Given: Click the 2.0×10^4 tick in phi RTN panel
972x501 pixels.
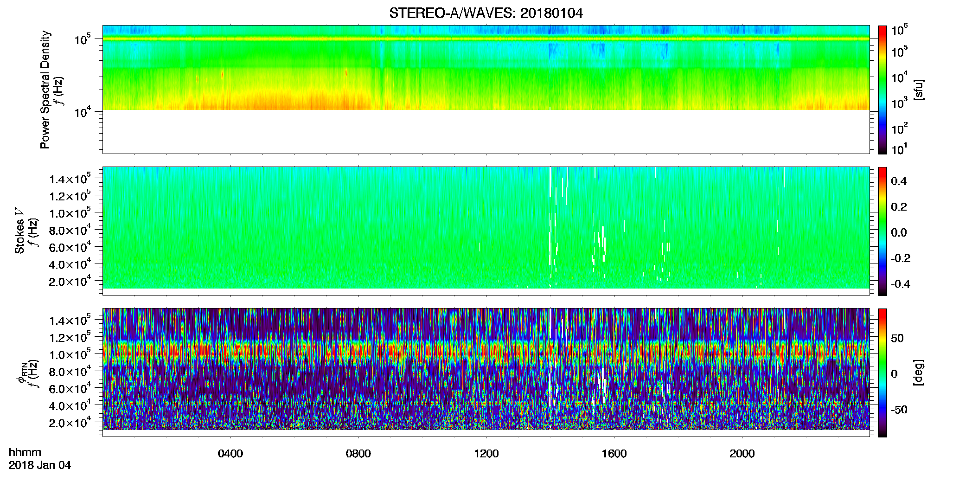Looking at the screenshot, I should click(70, 422).
